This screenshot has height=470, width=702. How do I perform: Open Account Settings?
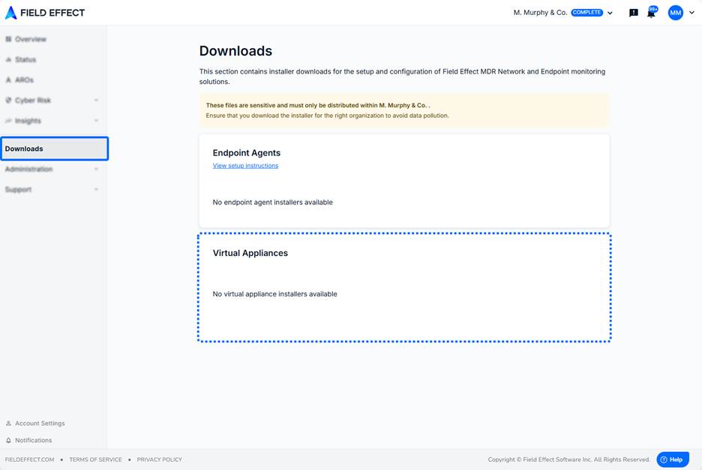[40, 423]
